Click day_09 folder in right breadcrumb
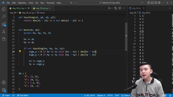The width and height of the screenshot is (173, 97). point(133,13)
